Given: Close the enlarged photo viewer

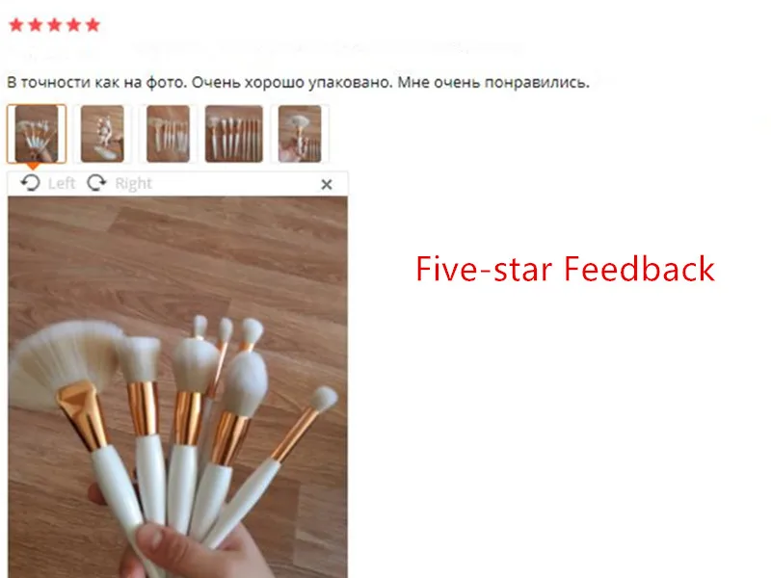Looking at the screenshot, I should [x=327, y=184].
